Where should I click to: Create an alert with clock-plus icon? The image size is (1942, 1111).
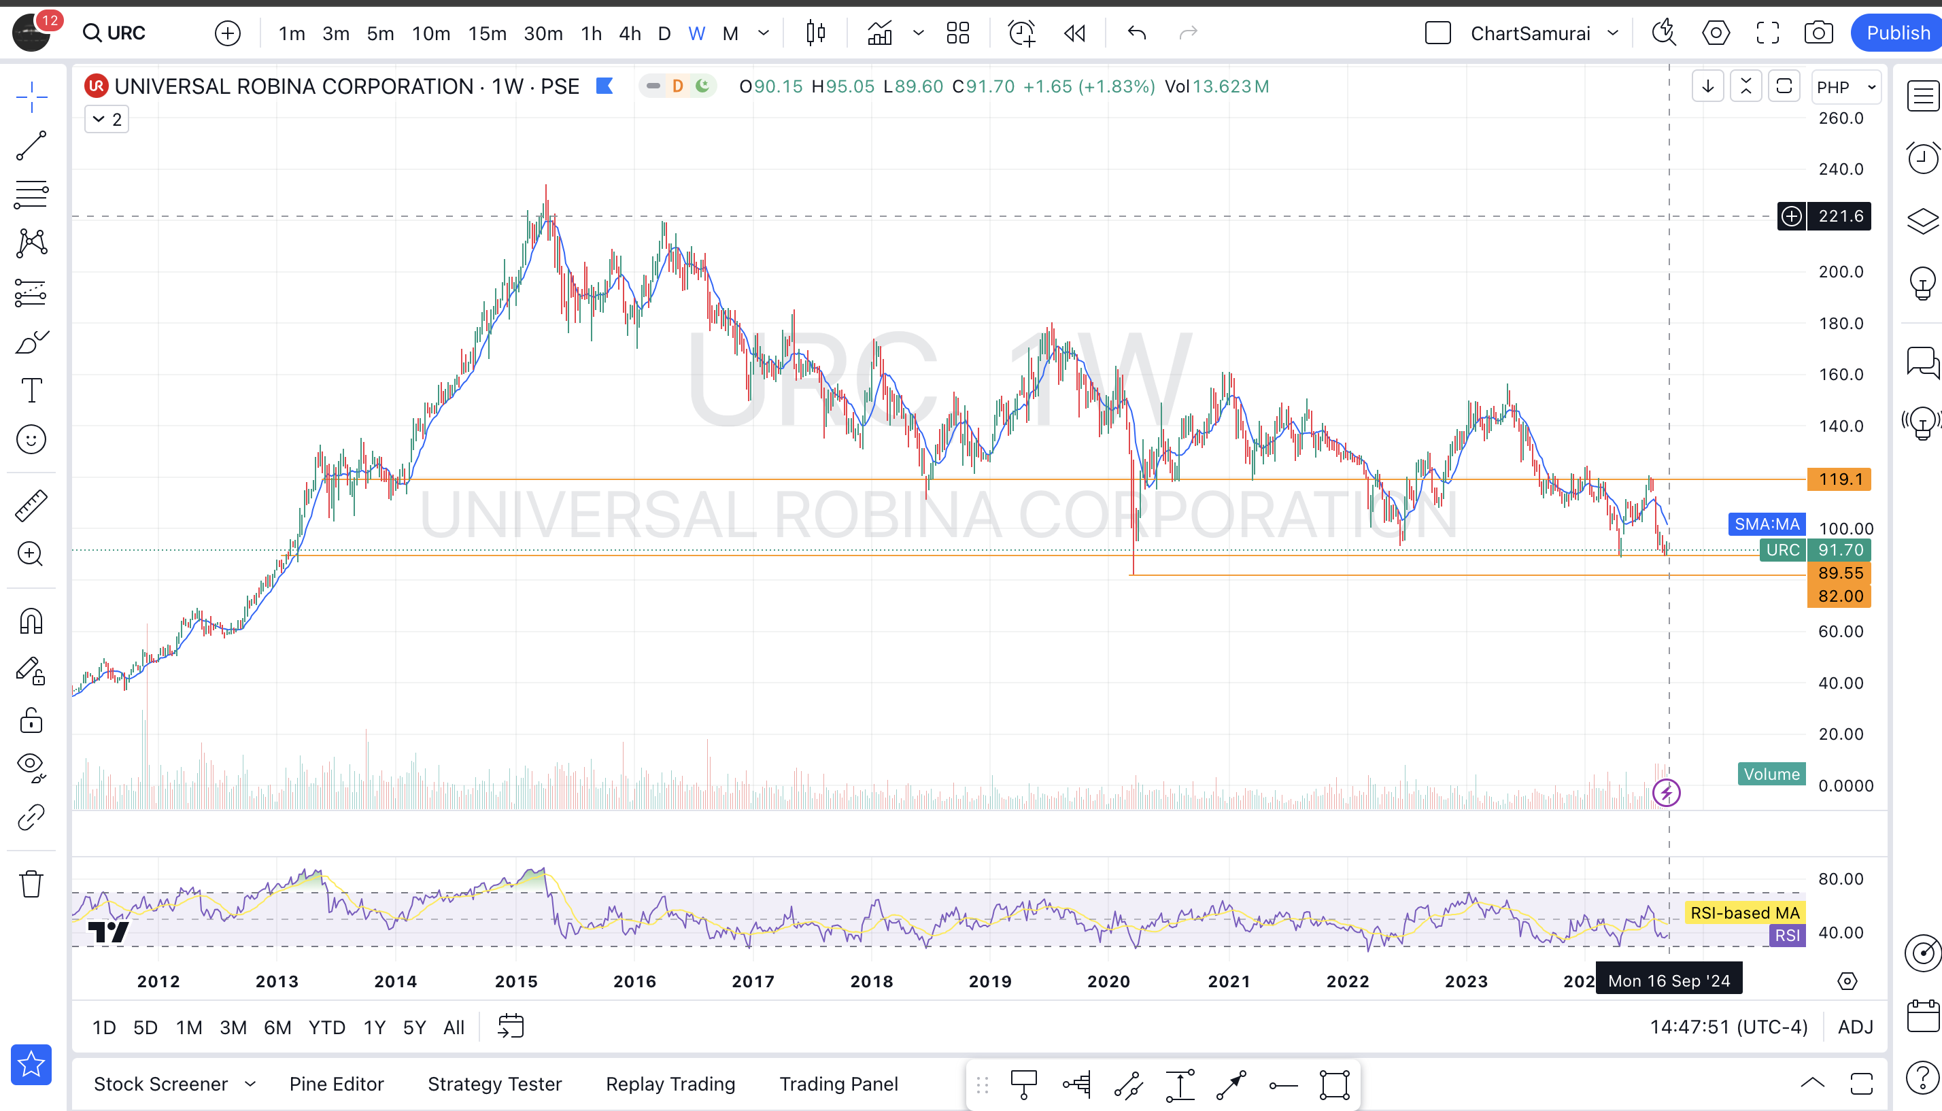tap(1022, 33)
